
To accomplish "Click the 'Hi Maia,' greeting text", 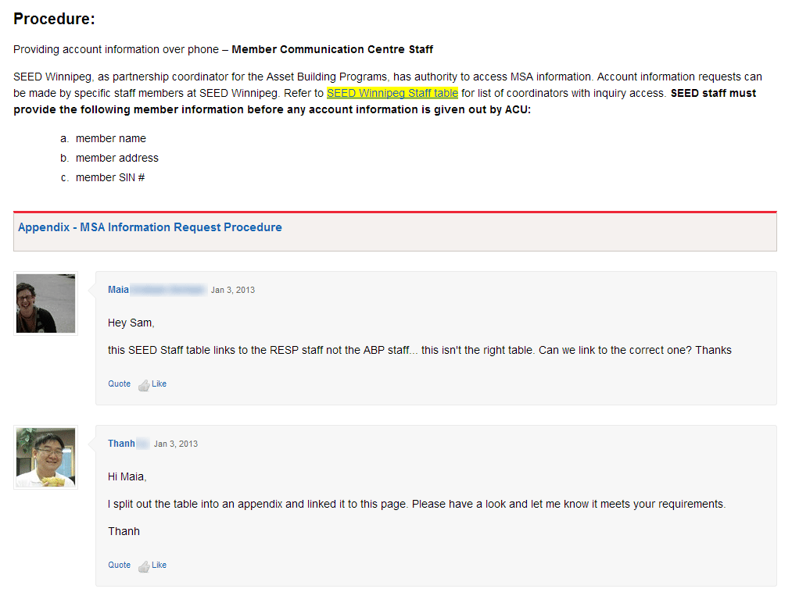I will pos(127,476).
